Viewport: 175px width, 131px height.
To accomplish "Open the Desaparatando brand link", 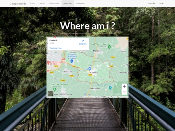I will click(x=18, y=4).
